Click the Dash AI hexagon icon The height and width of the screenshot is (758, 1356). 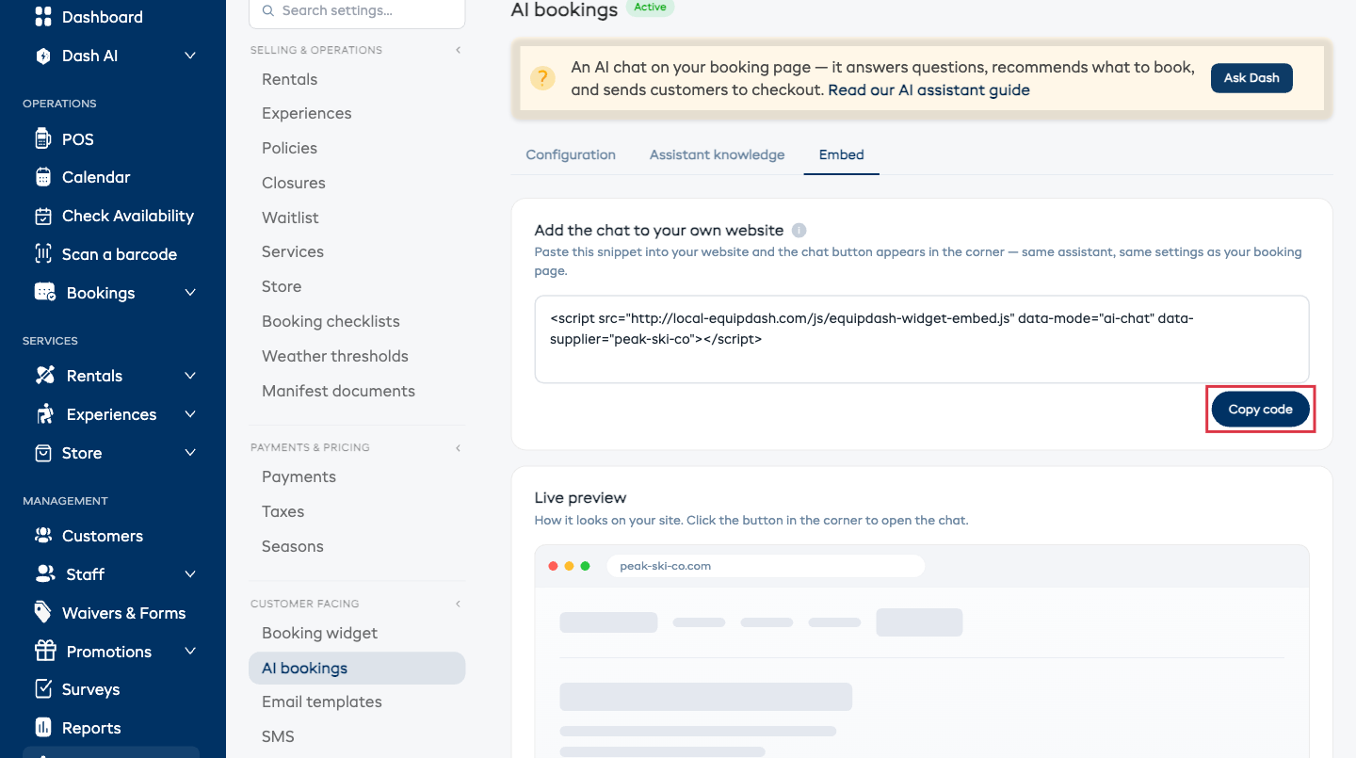(43, 56)
